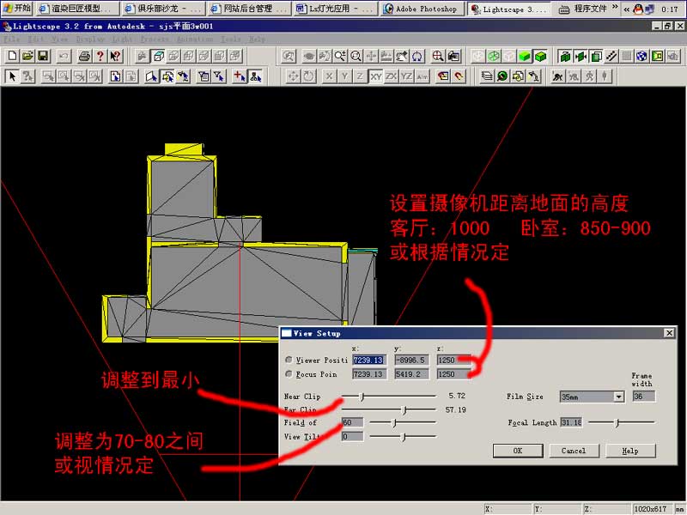The image size is (687, 515).
Task: Toggle the XY plane constraint button
Action: (x=375, y=76)
